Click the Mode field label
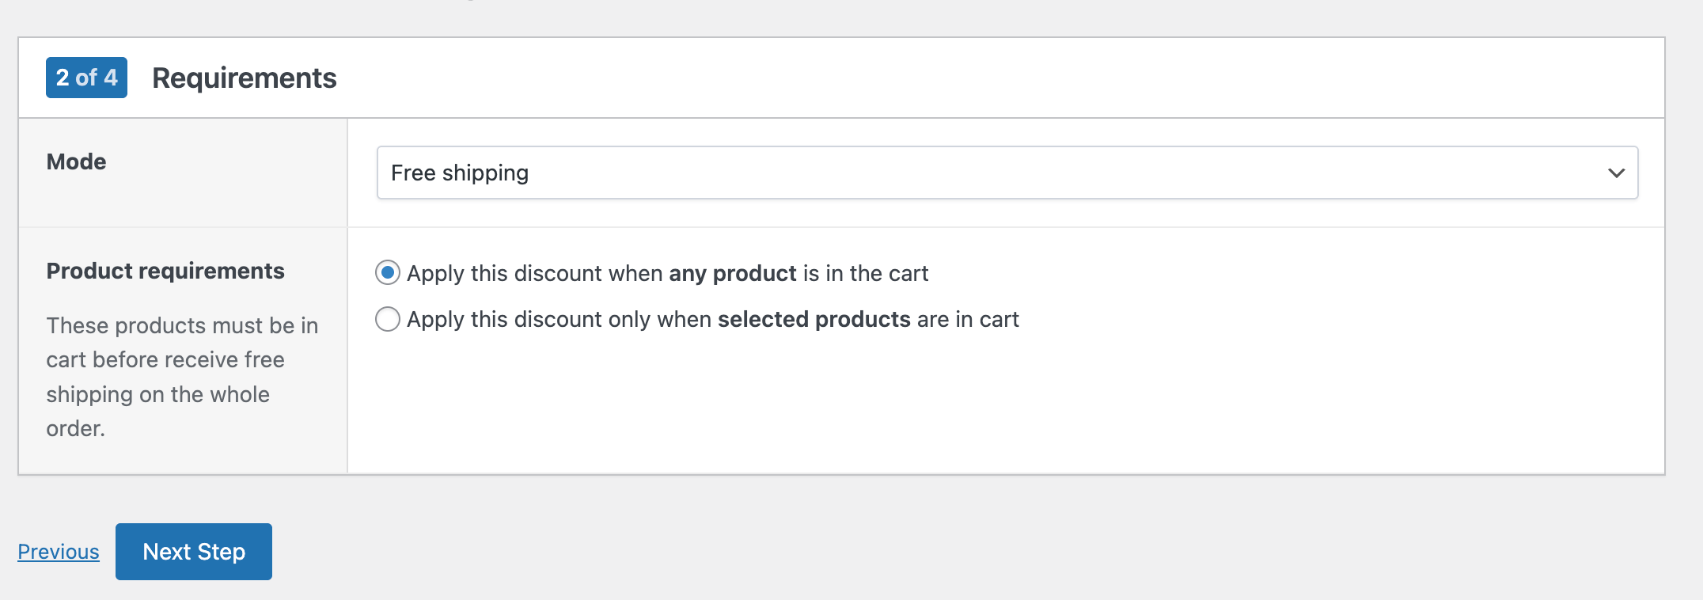This screenshot has height=600, width=1703. coord(76,161)
